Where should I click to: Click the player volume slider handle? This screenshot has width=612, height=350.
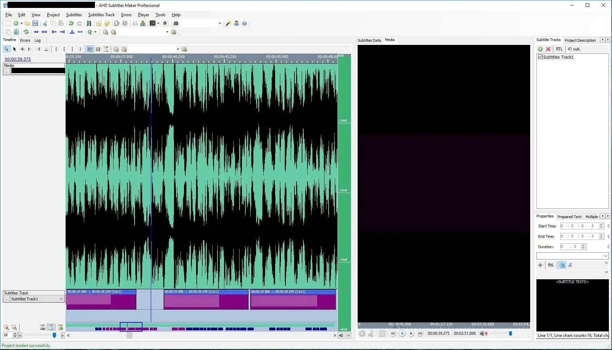click(510, 333)
